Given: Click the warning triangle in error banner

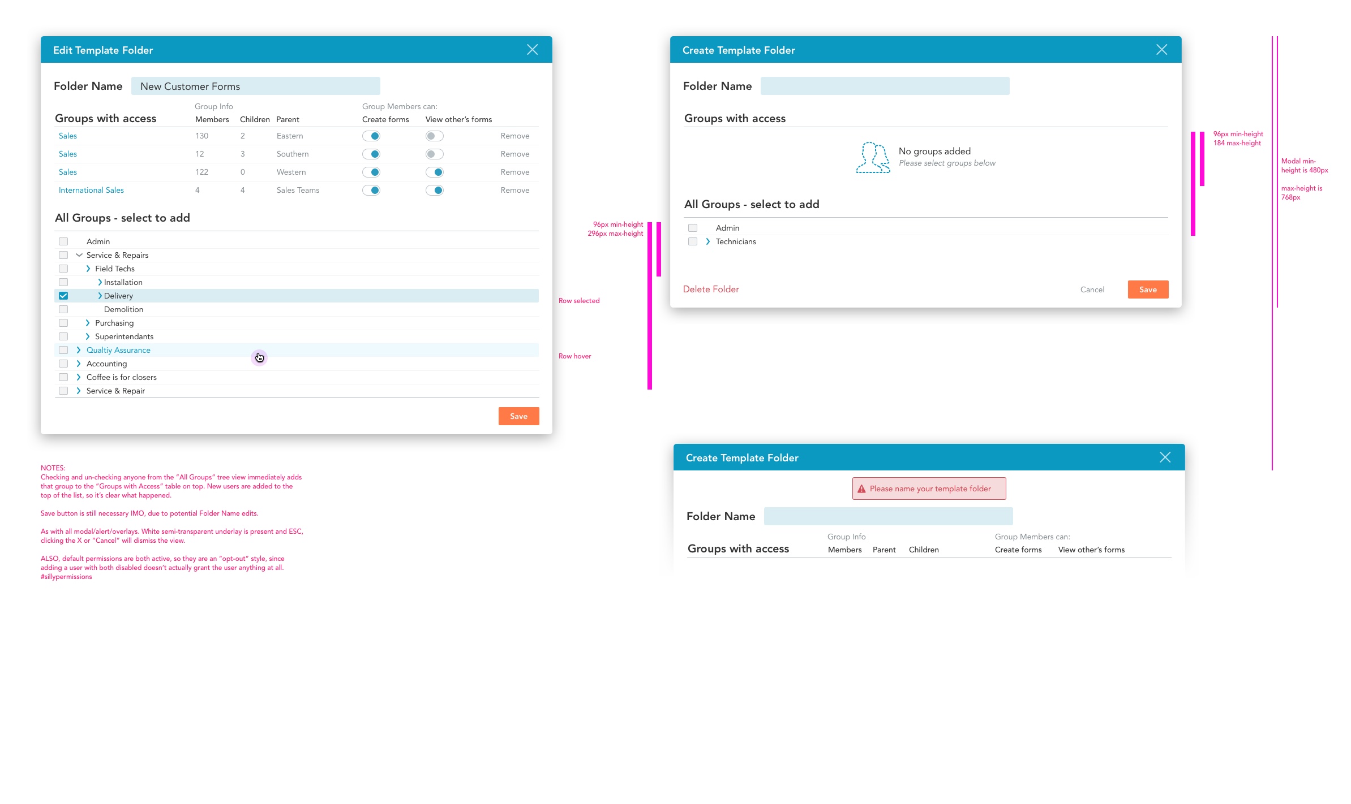Looking at the screenshot, I should click(x=861, y=489).
